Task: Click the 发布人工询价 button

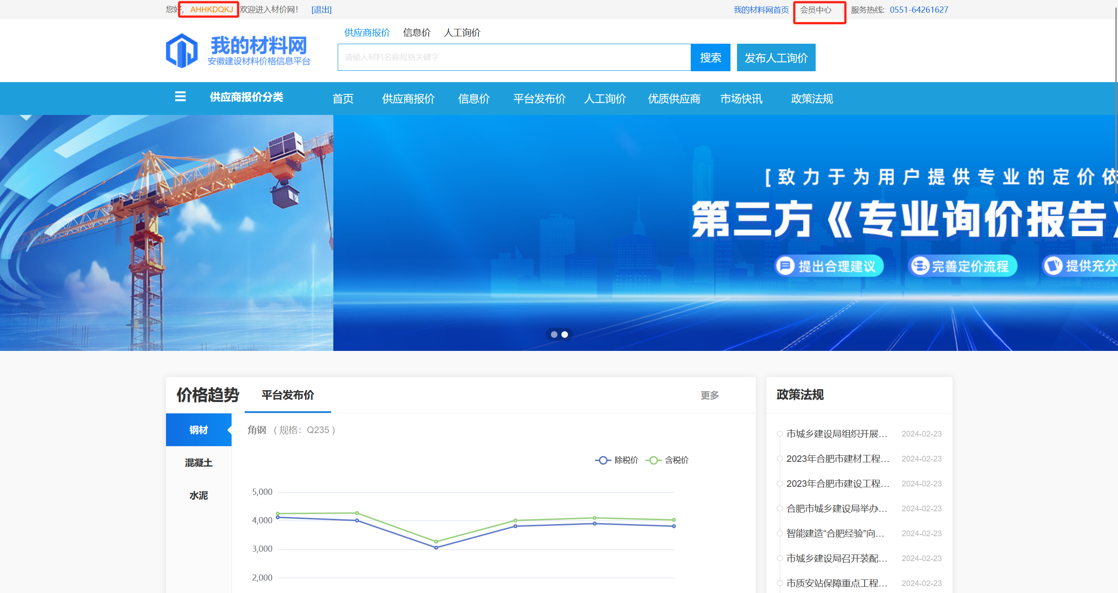Action: coord(776,57)
